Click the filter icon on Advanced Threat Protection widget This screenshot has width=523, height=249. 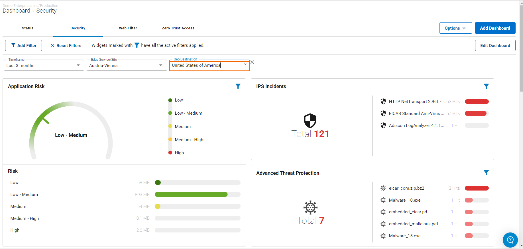point(486,173)
